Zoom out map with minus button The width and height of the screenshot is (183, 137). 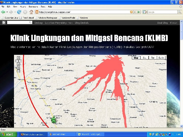[19, 71]
